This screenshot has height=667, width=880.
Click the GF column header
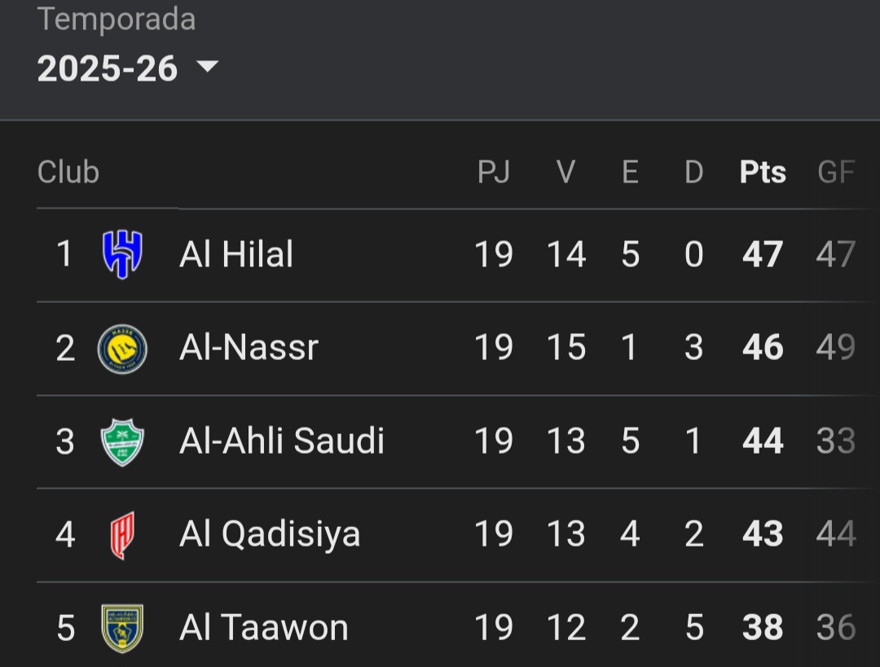click(835, 172)
